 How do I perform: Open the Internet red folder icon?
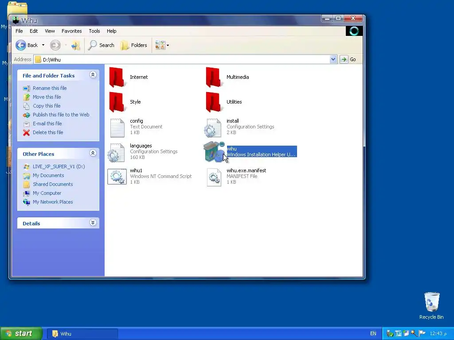click(x=117, y=77)
